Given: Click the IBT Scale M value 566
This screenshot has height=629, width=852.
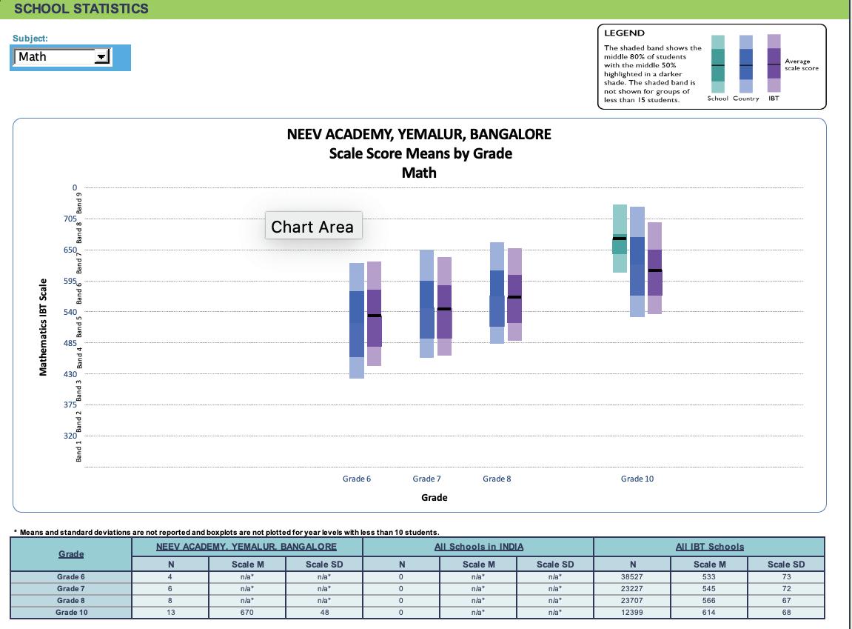Looking at the screenshot, I should coord(708,601).
